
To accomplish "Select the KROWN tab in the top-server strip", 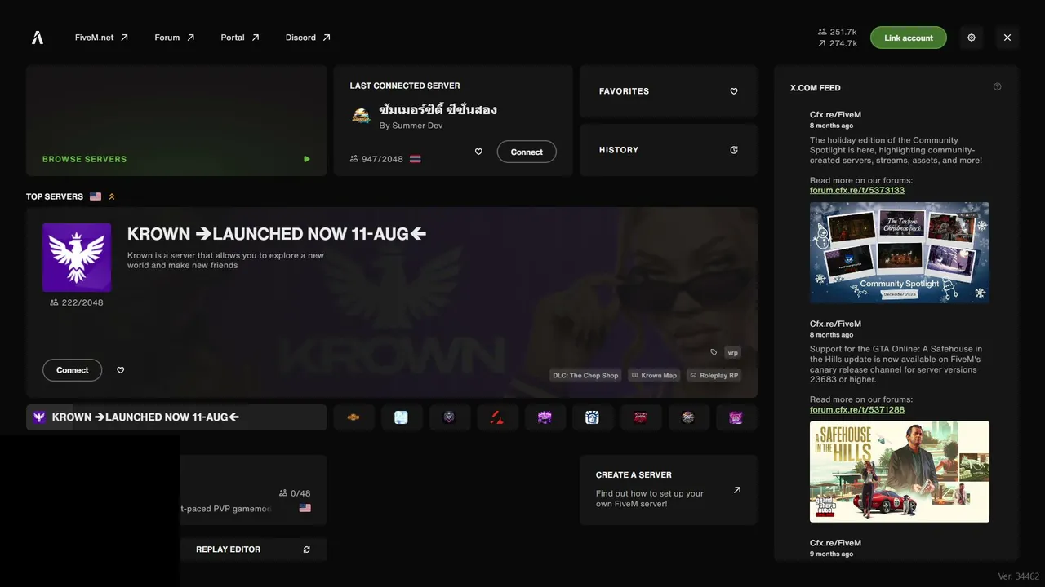I will [x=176, y=417].
